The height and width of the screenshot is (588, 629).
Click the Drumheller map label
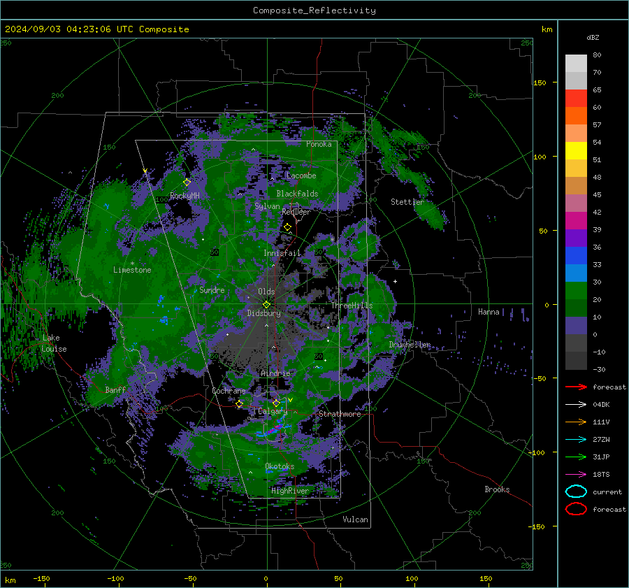pyautogui.click(x=410, y=345)
